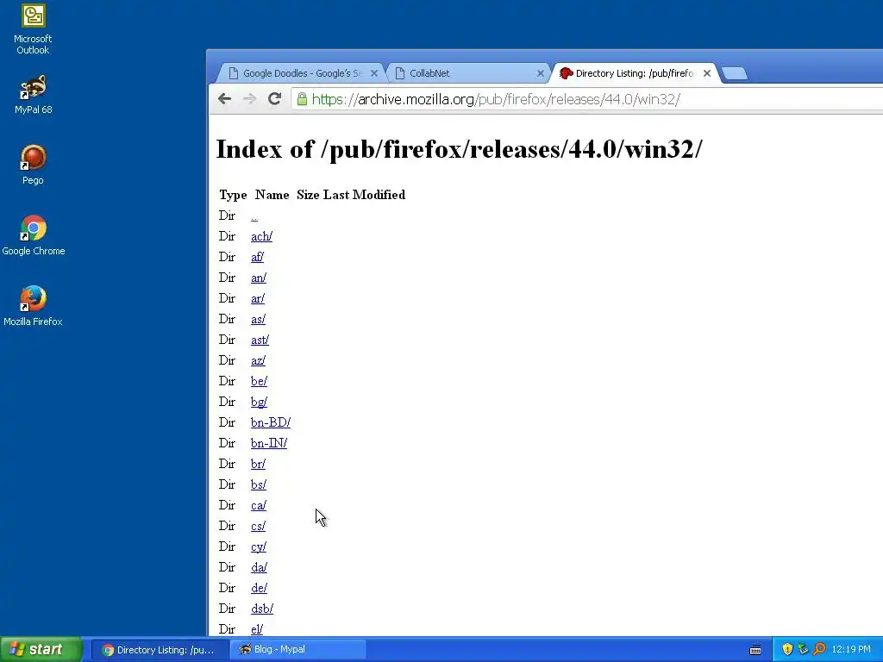Open the el/ directory link
This screenshot has height=662, width=883.
257,629
